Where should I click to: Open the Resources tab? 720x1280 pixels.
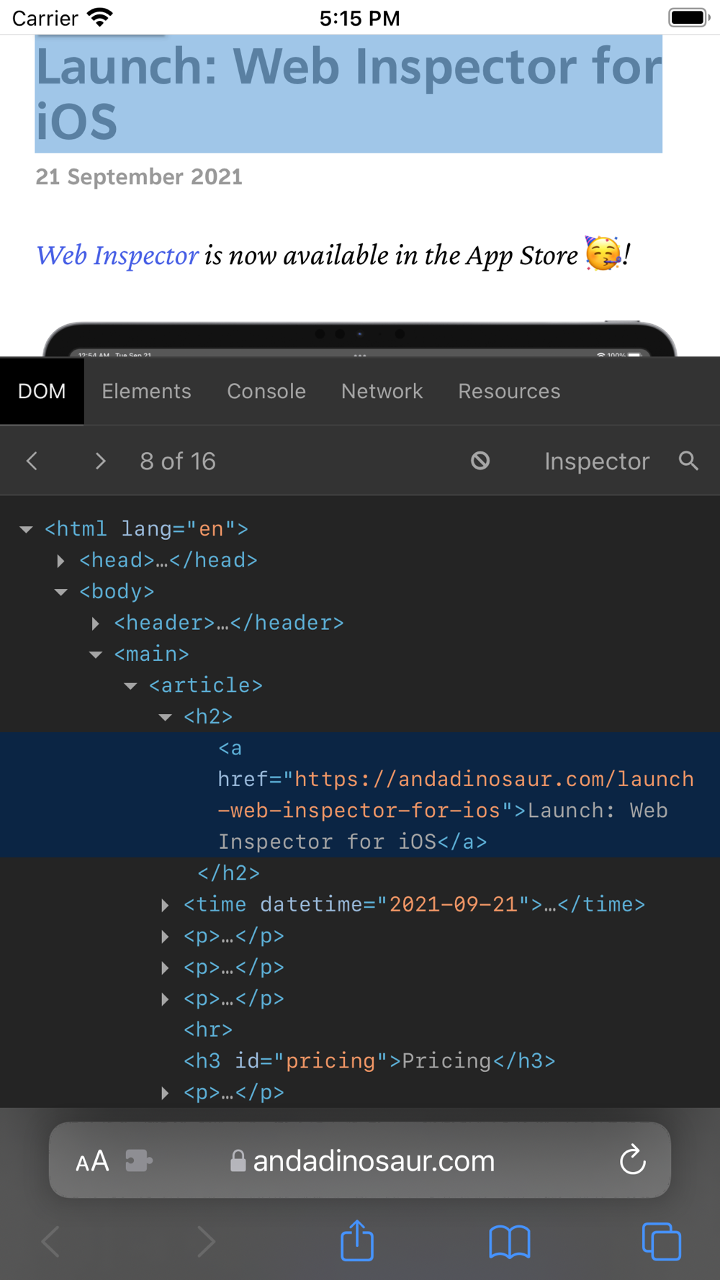[509, 391]
